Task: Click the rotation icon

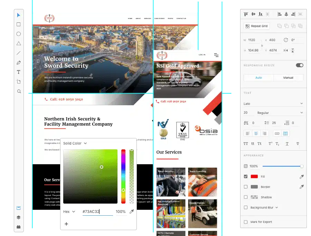Action: click(x=286, y=40)
